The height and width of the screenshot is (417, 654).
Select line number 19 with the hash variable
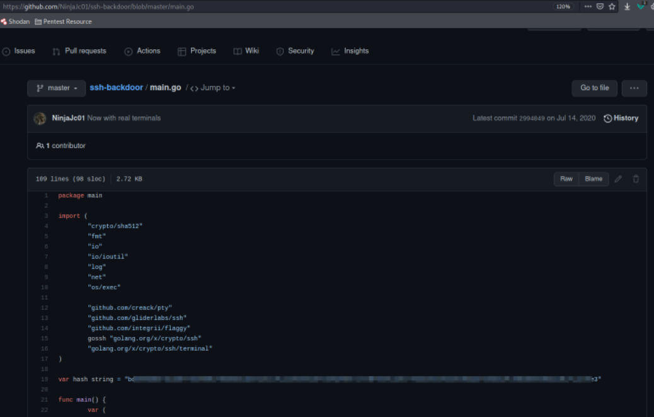click(x=45, y=379)
